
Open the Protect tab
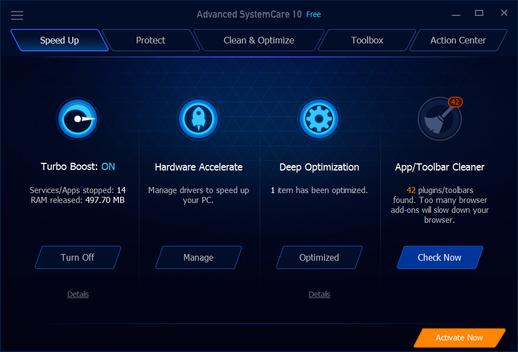coord(150,40)
